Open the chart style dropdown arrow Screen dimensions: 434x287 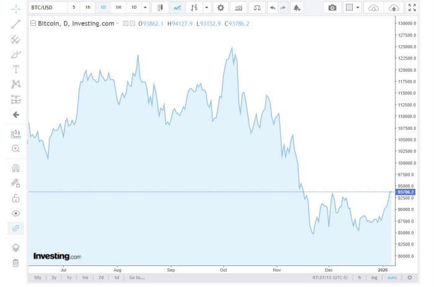207,7
